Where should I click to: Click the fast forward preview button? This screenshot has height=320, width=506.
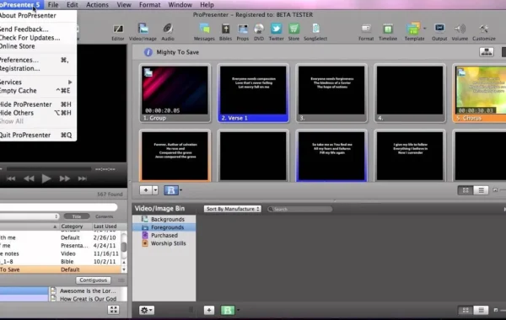[x=65, y=179]
